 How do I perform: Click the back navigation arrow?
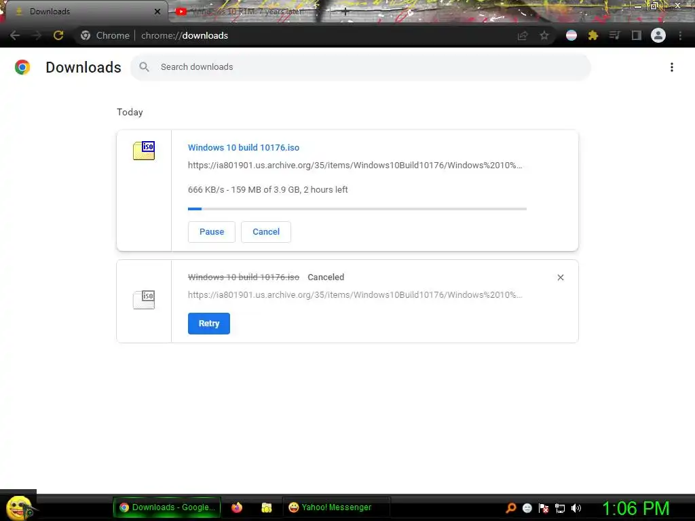15,35
